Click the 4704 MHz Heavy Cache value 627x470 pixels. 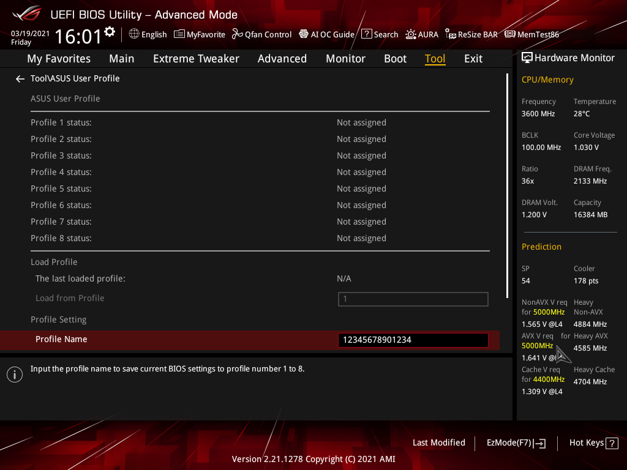(x=590, y=382)
